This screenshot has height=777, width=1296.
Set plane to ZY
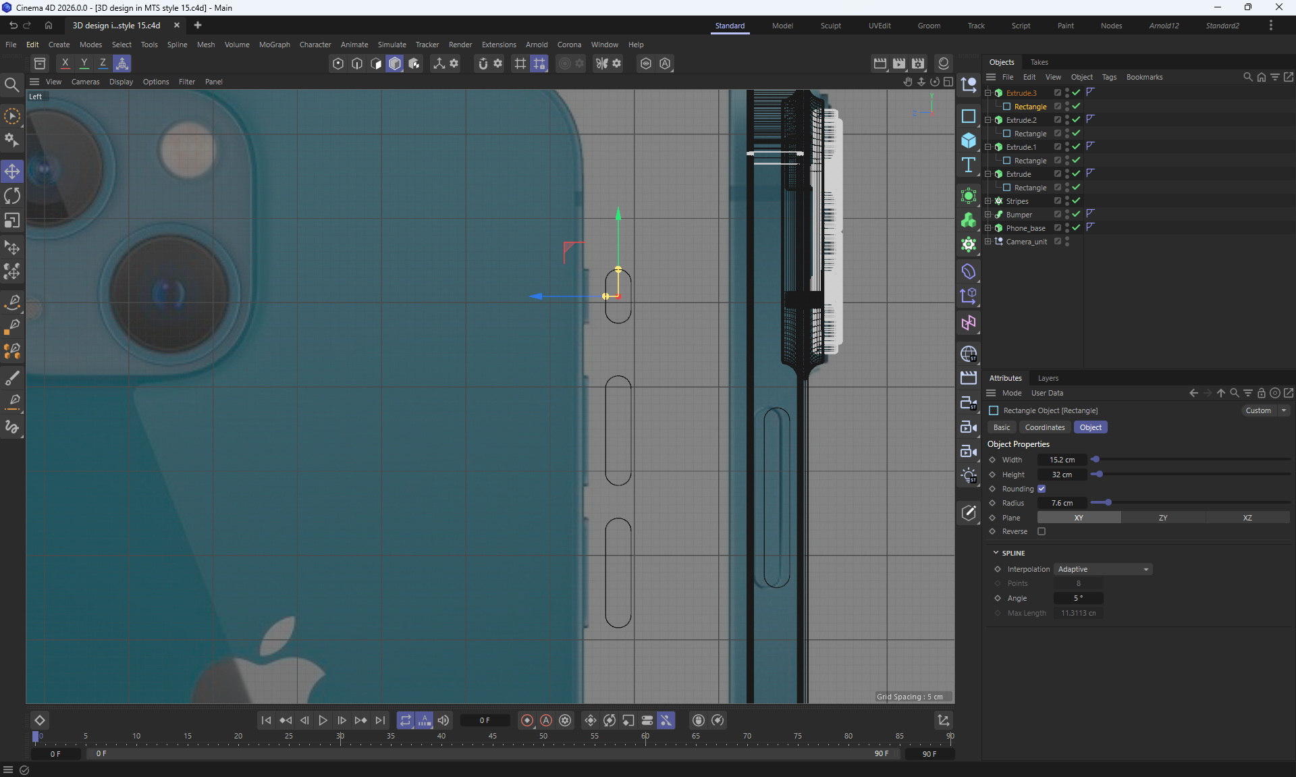click(1162, 518)
